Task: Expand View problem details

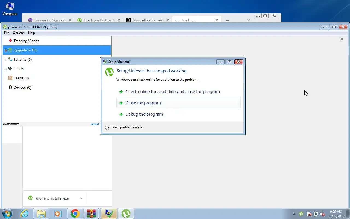Action: click(x=124, y=127)
